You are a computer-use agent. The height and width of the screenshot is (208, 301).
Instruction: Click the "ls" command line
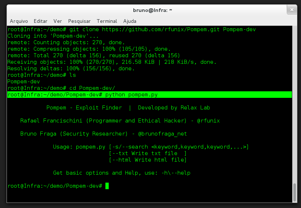42,75
